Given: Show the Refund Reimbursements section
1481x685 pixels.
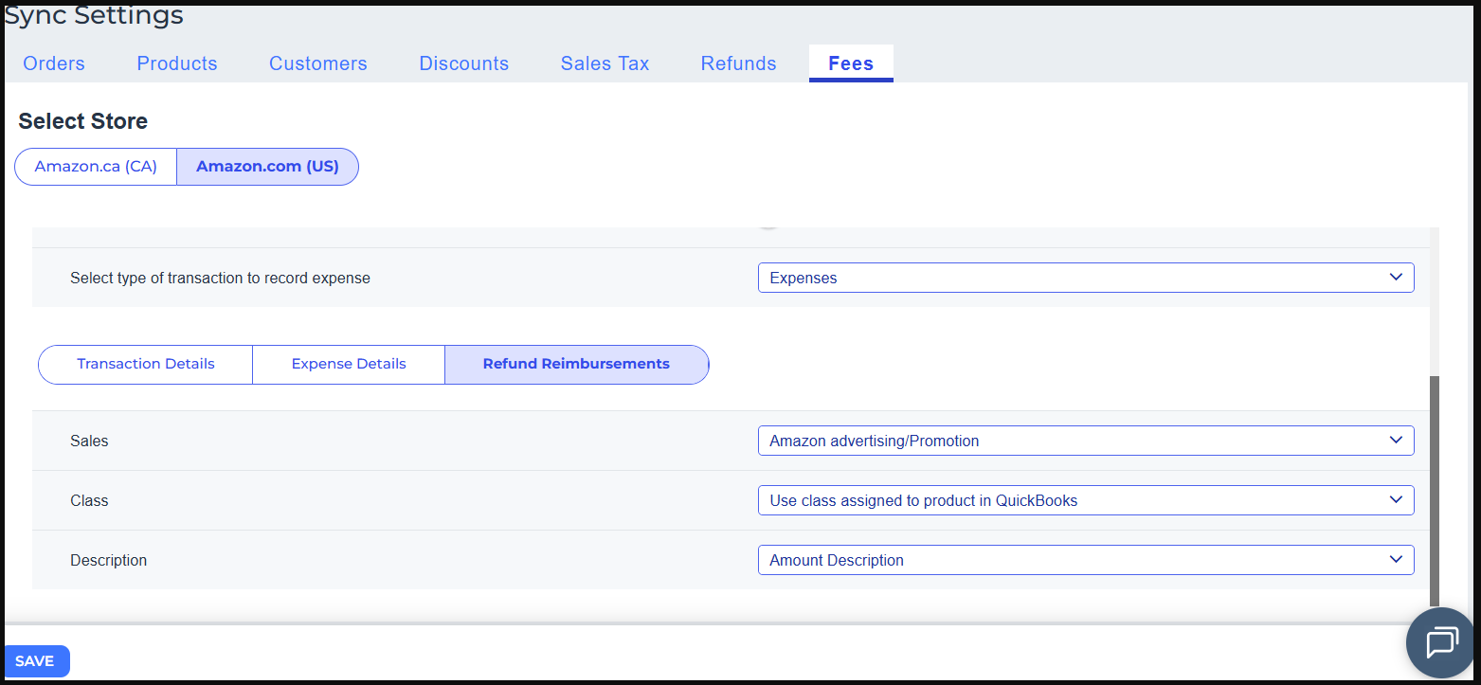Looking at the screenshot, I should (576, 365).
